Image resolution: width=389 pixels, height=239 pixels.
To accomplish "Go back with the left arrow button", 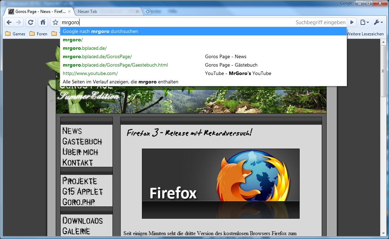I will click(9, 22).
